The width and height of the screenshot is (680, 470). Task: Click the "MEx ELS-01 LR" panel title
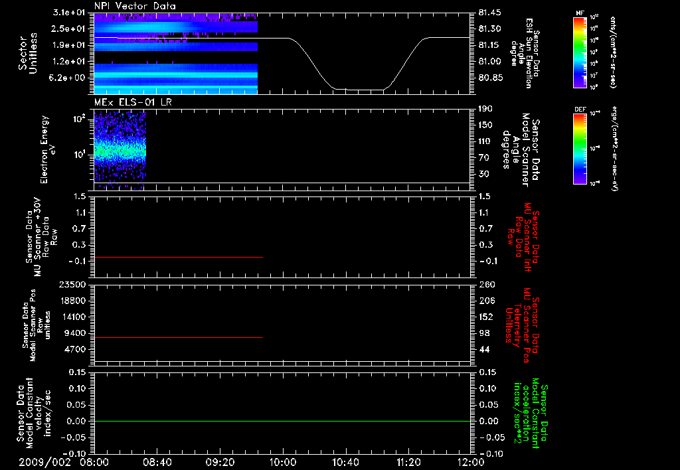point(133,102)
